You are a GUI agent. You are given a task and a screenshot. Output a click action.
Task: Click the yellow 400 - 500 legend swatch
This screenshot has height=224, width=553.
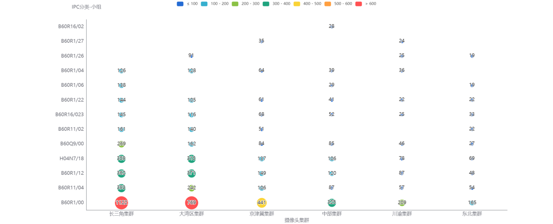pyautogui.click(x=296, y=4)
